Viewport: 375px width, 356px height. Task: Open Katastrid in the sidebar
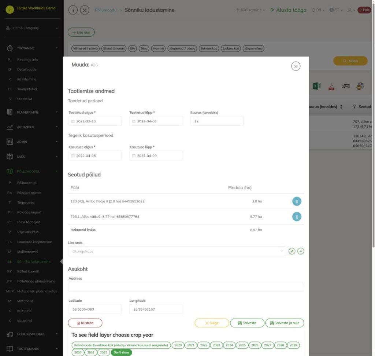(24, 321)
